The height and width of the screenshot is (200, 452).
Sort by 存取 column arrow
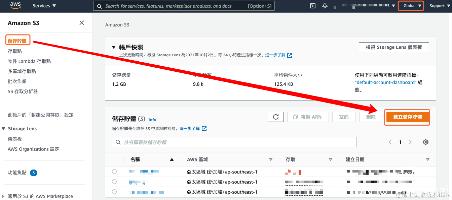[x=331, y=160]
